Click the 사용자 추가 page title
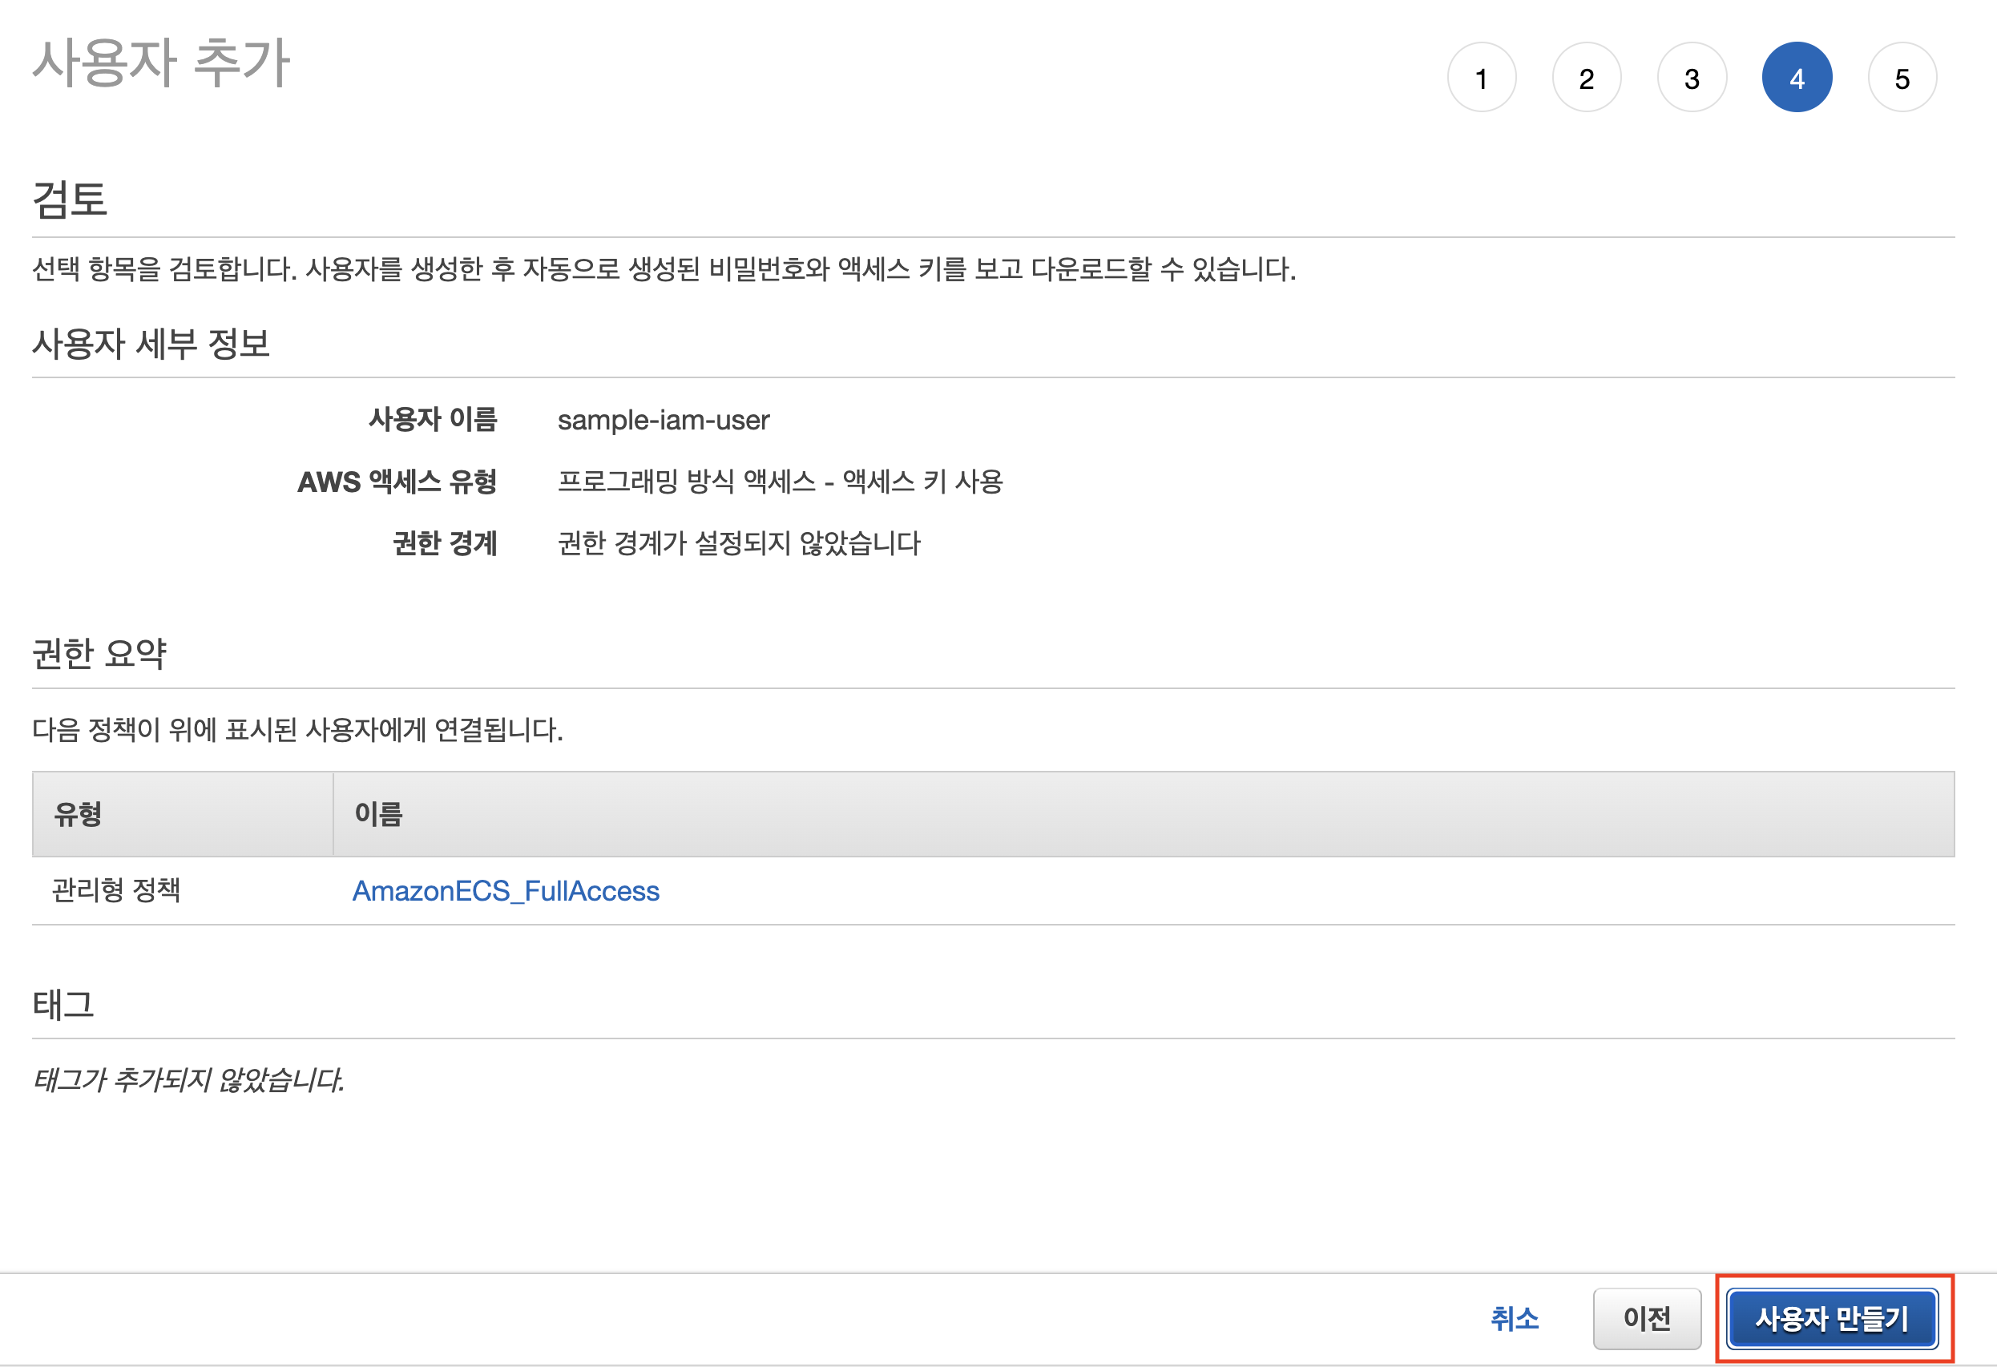This screenshot has width=1997, height=1367. click(162, 63)
